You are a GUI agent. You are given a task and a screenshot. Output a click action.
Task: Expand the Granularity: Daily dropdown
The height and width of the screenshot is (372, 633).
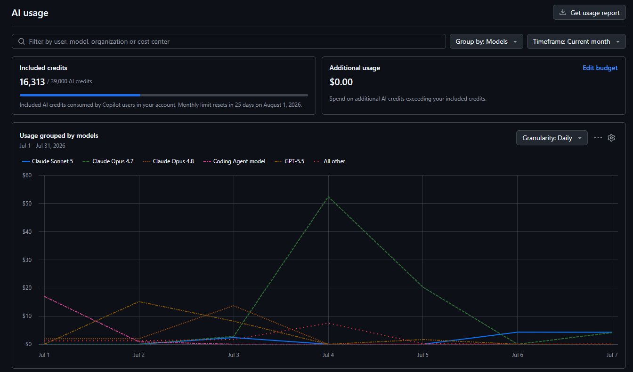coord(552,138)
